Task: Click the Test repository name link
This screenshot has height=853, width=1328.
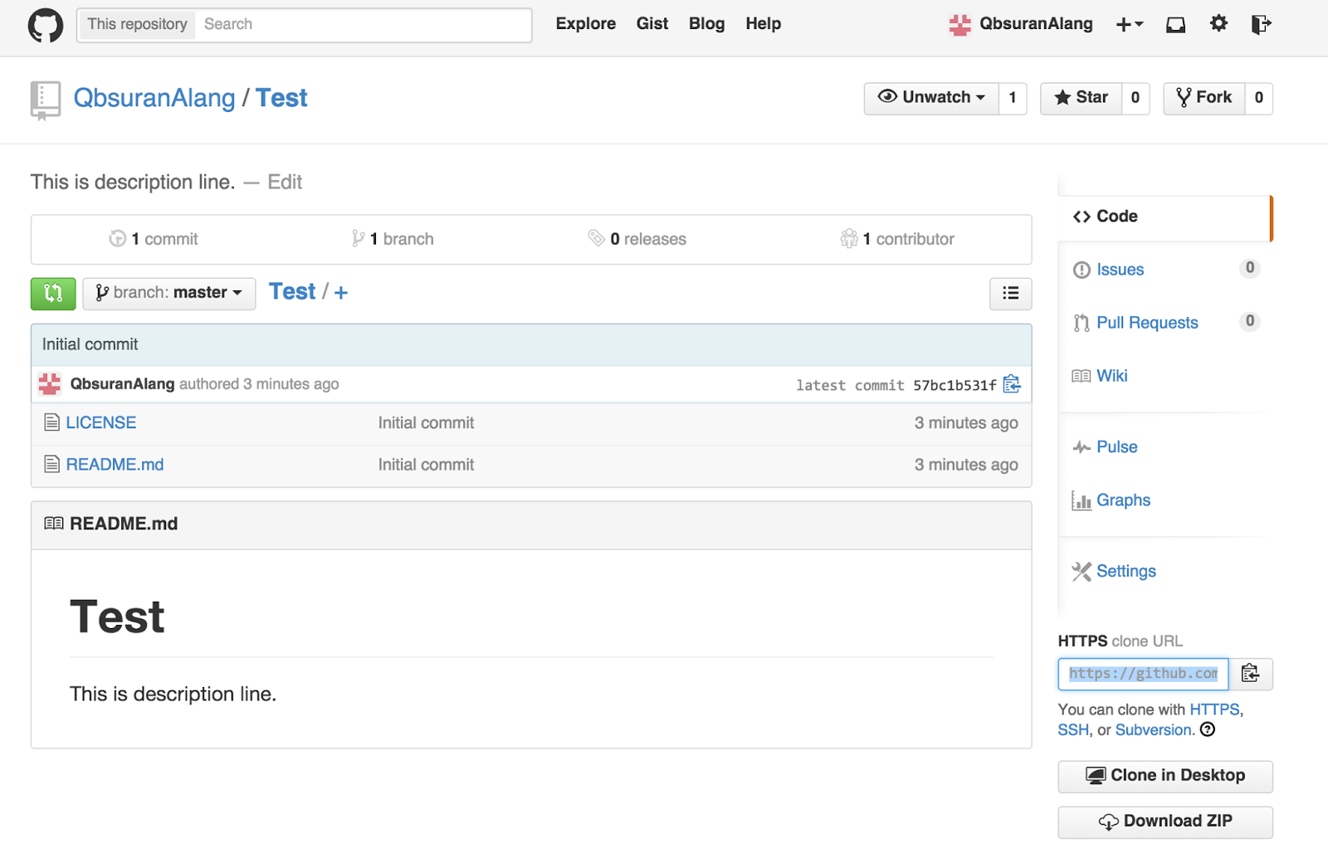Action: point(281,98)
